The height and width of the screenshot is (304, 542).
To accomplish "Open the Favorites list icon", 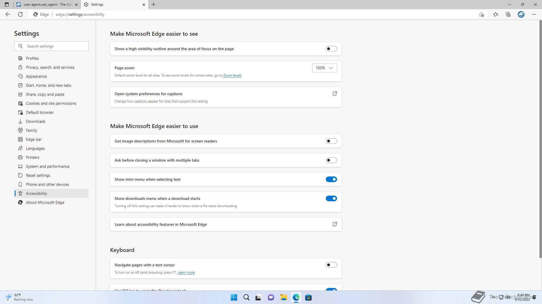I will coord(496,14).
